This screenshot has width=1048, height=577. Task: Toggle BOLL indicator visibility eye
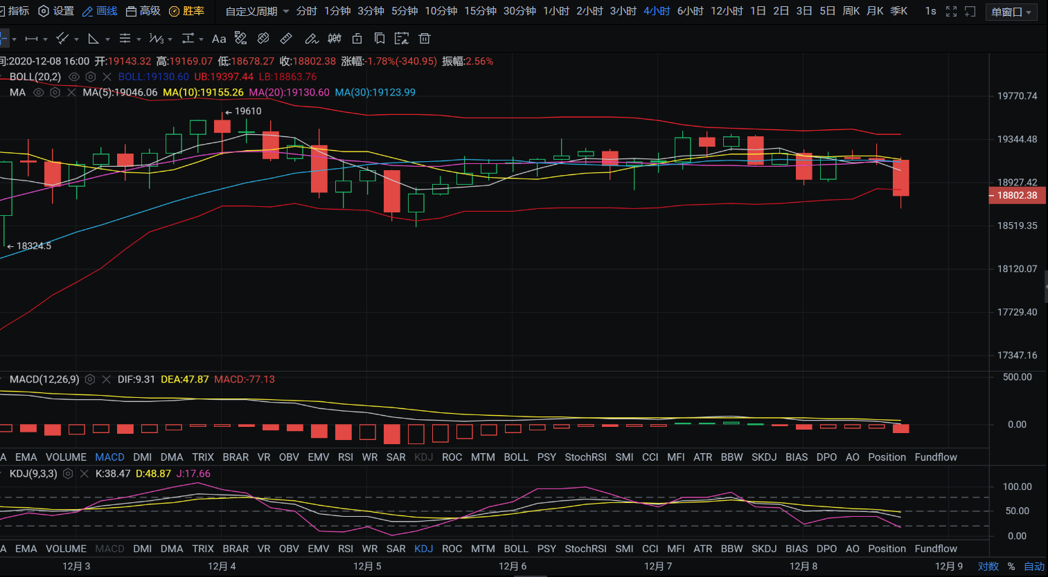pos(74,77)
